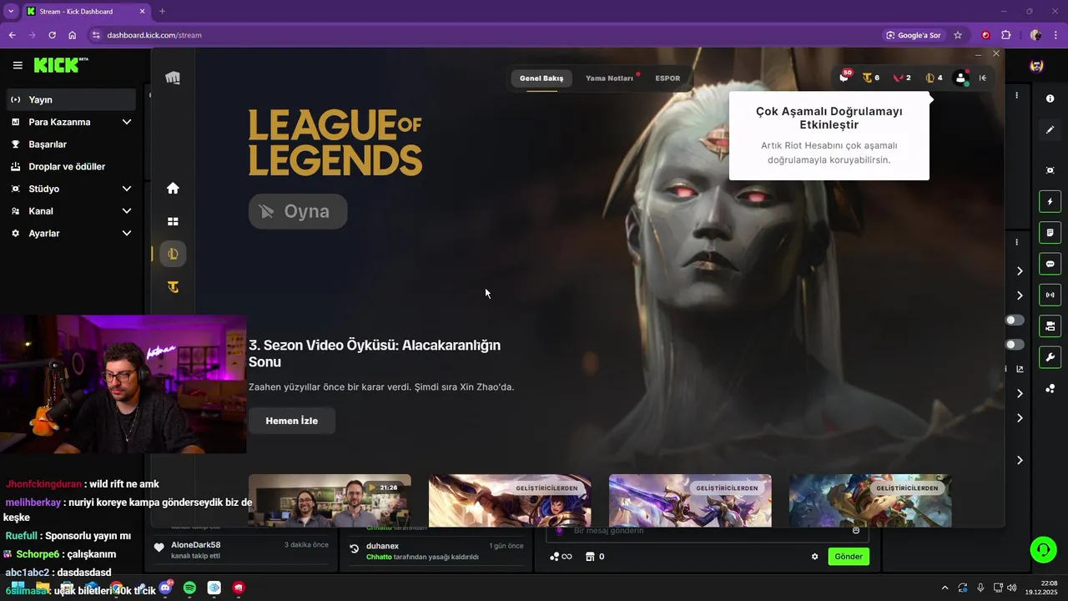
Task: Bookmark page with star icon
Action: point(958,35)
